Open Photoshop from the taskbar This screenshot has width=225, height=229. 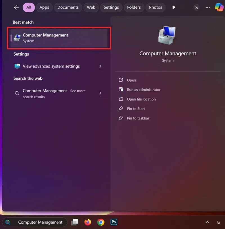114,222
